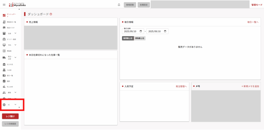
Task: Open 買取受付一覧 in the sidebar
Action: [11, 22]
